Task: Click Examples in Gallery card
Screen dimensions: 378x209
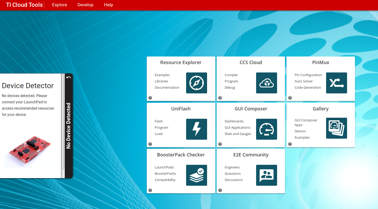Action: (302, 138)
